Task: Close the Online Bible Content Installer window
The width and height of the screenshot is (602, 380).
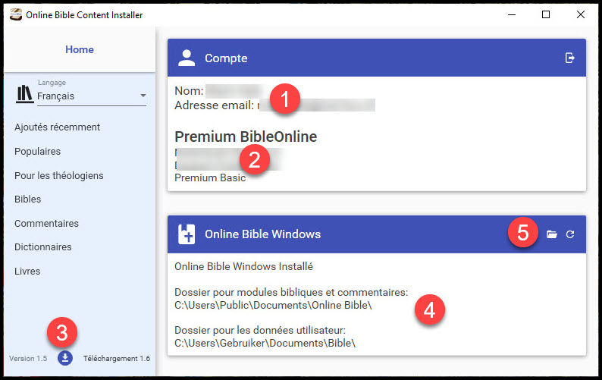Action: click(x=581, y=14)
